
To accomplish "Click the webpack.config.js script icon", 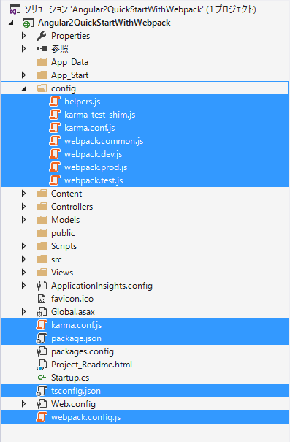I will click(x=42, y=417).
